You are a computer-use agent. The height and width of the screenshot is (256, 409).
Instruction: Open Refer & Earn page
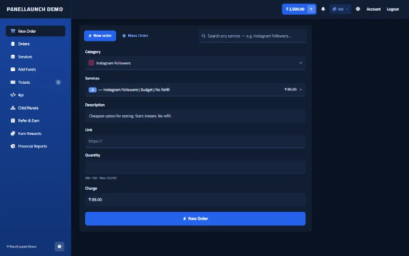point(35,121)
